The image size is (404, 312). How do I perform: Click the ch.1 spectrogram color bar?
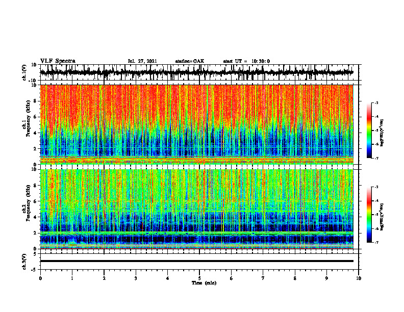[x=369, y=131]
